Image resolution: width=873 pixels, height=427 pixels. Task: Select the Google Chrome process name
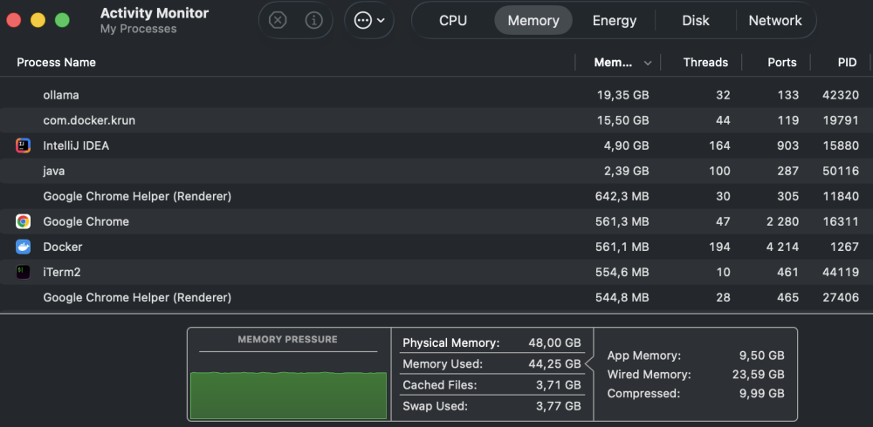click(x=86, y=221)
